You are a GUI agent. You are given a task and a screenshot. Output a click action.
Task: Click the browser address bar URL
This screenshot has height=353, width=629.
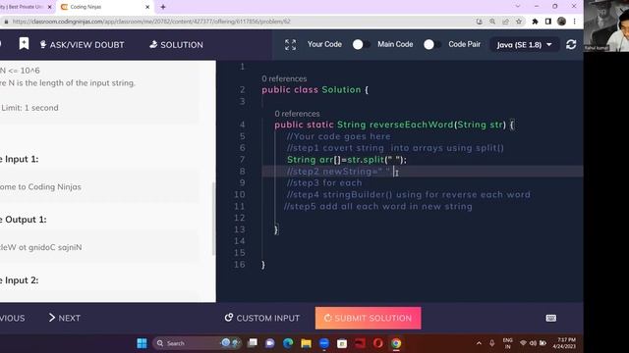click(x=151, y=22)
